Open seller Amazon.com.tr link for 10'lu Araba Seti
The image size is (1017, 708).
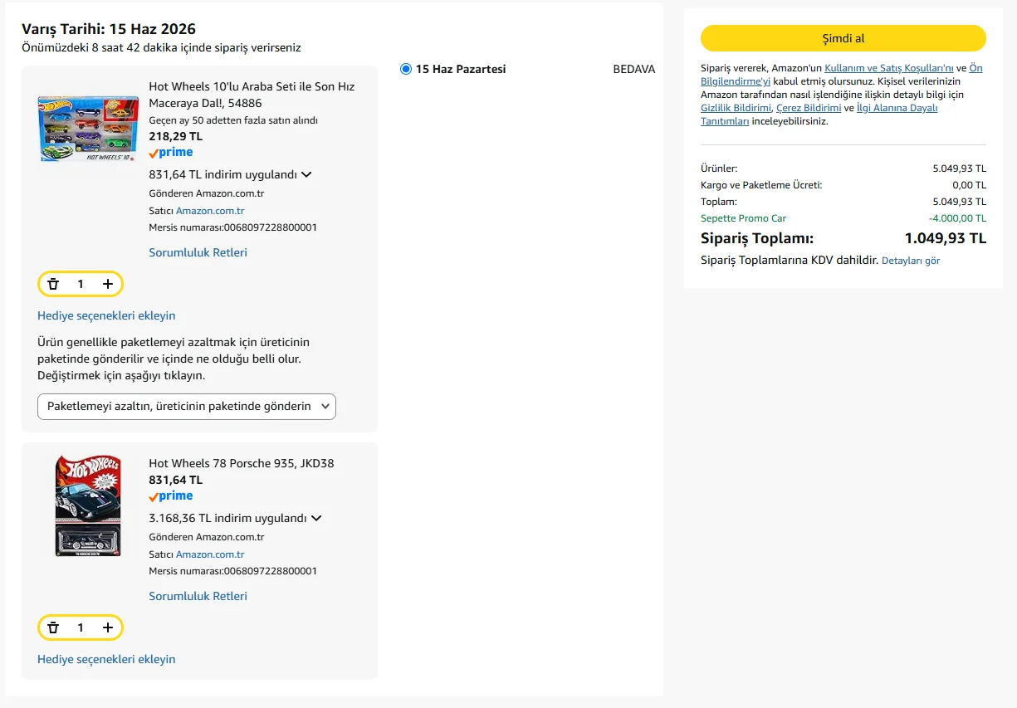click(x=210, y=211)
